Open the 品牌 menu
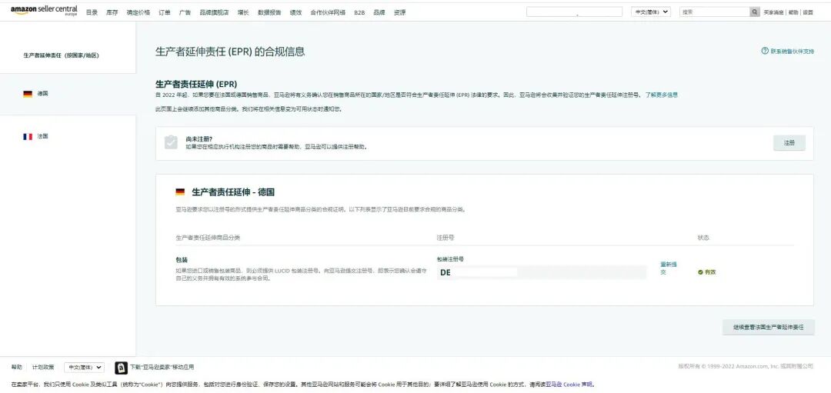831x393 pixels. [x=379, y=12]
